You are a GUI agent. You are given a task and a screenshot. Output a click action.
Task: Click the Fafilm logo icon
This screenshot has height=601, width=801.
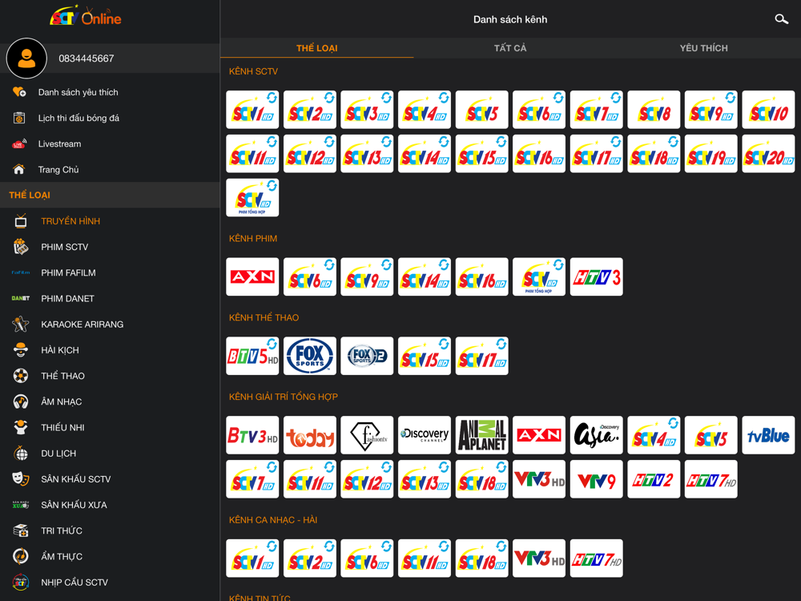point(21,272)
